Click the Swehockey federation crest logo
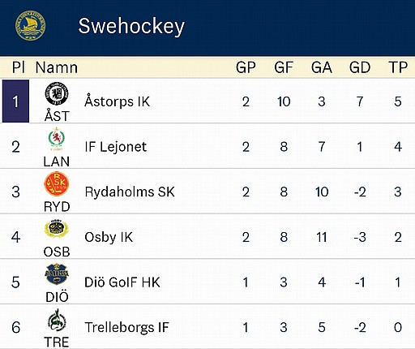The width and height of the screenshot is (415, 349). [30, 26]
